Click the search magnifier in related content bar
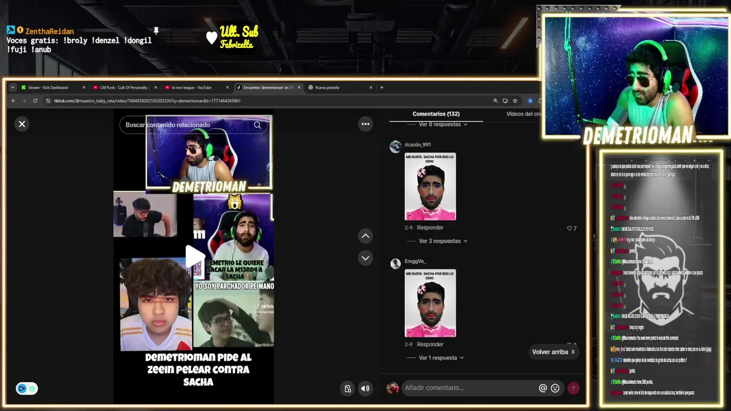731x411 pixels. (258, 125)
